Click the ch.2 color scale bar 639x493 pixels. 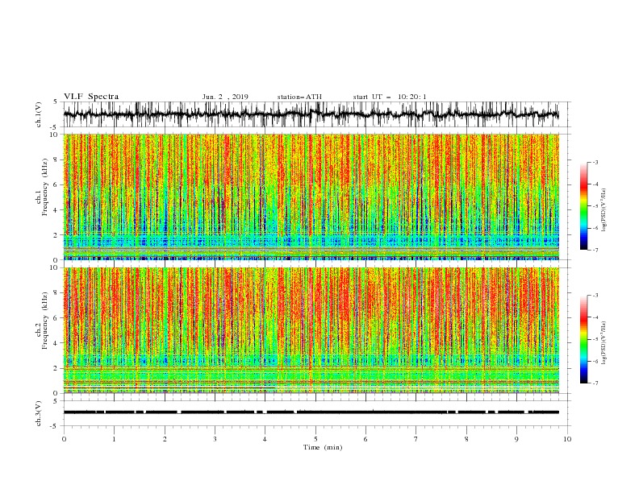[x=584, y=339]
